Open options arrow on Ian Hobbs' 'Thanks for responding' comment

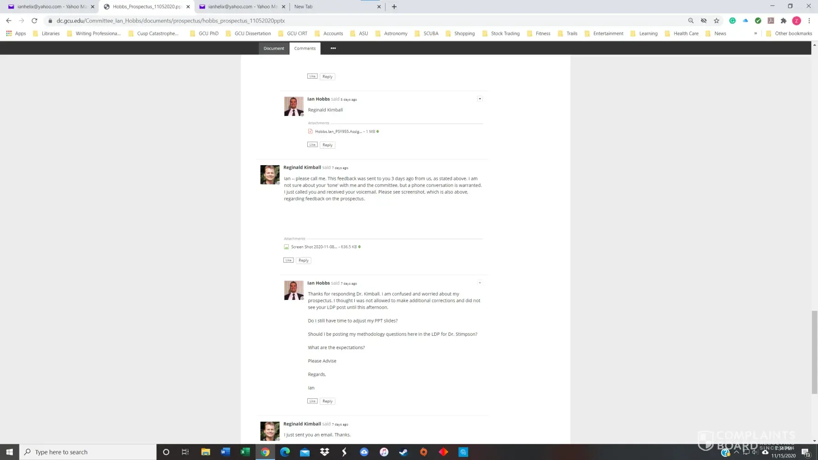pyautogui.click(x=479, y=283)
